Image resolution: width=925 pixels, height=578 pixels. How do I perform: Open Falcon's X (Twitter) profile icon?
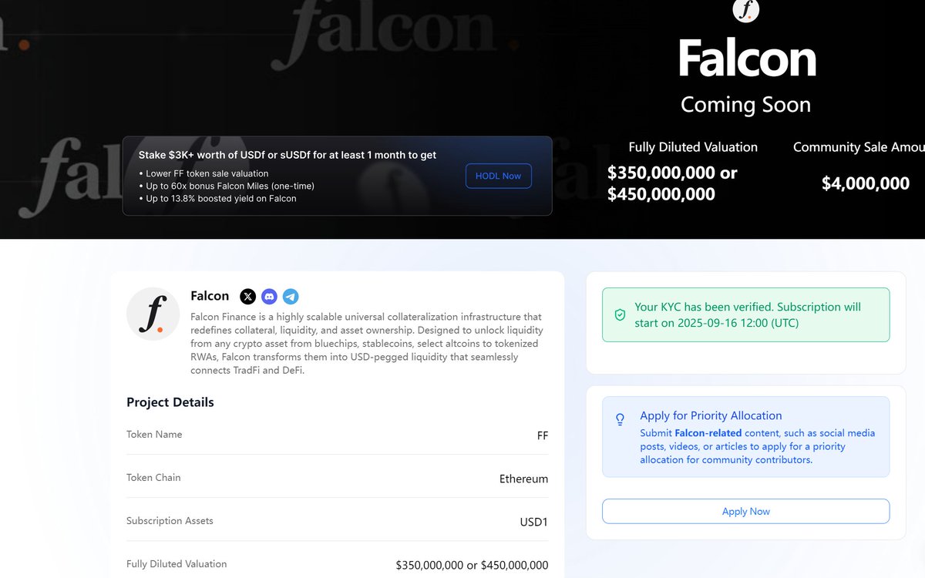tap(247, 296)
